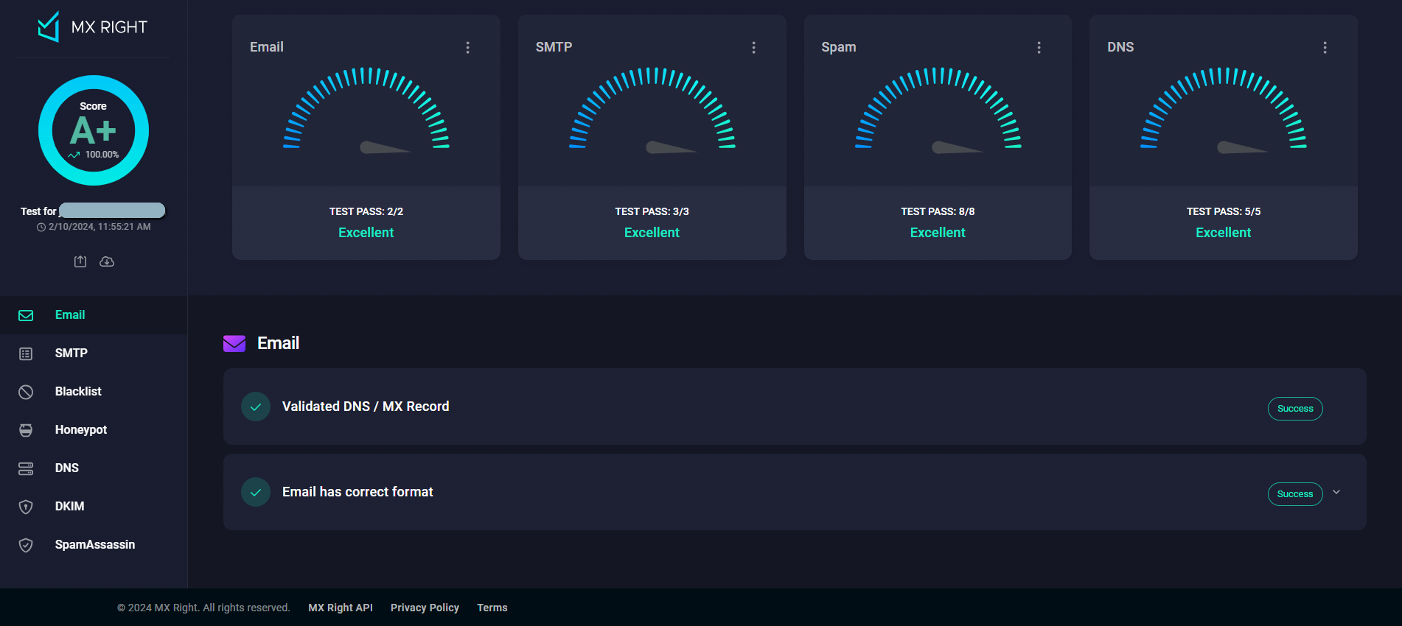Click the SMTP card title
Viewport: 1402px width, 626px height.
point(554,47)
